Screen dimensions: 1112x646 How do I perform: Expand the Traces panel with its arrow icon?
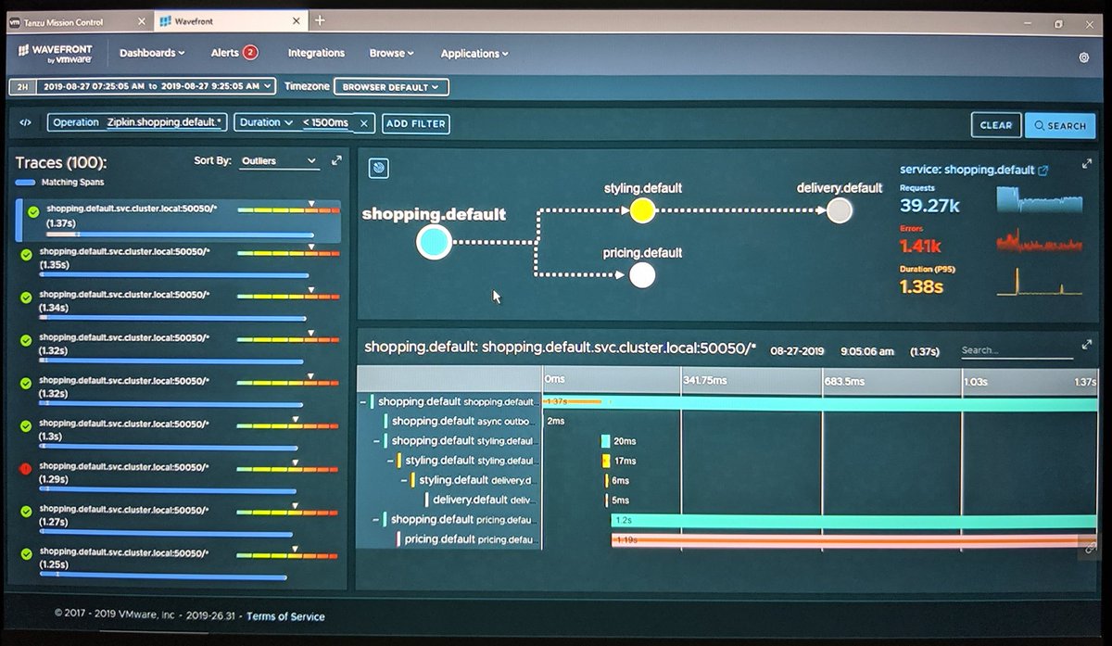(337, 158)
